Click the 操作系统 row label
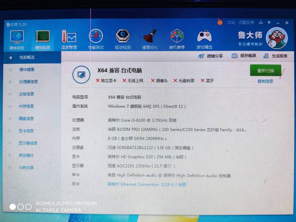Image resolution: width=296 pixels, height=222 pixels. tap(80, 106)
